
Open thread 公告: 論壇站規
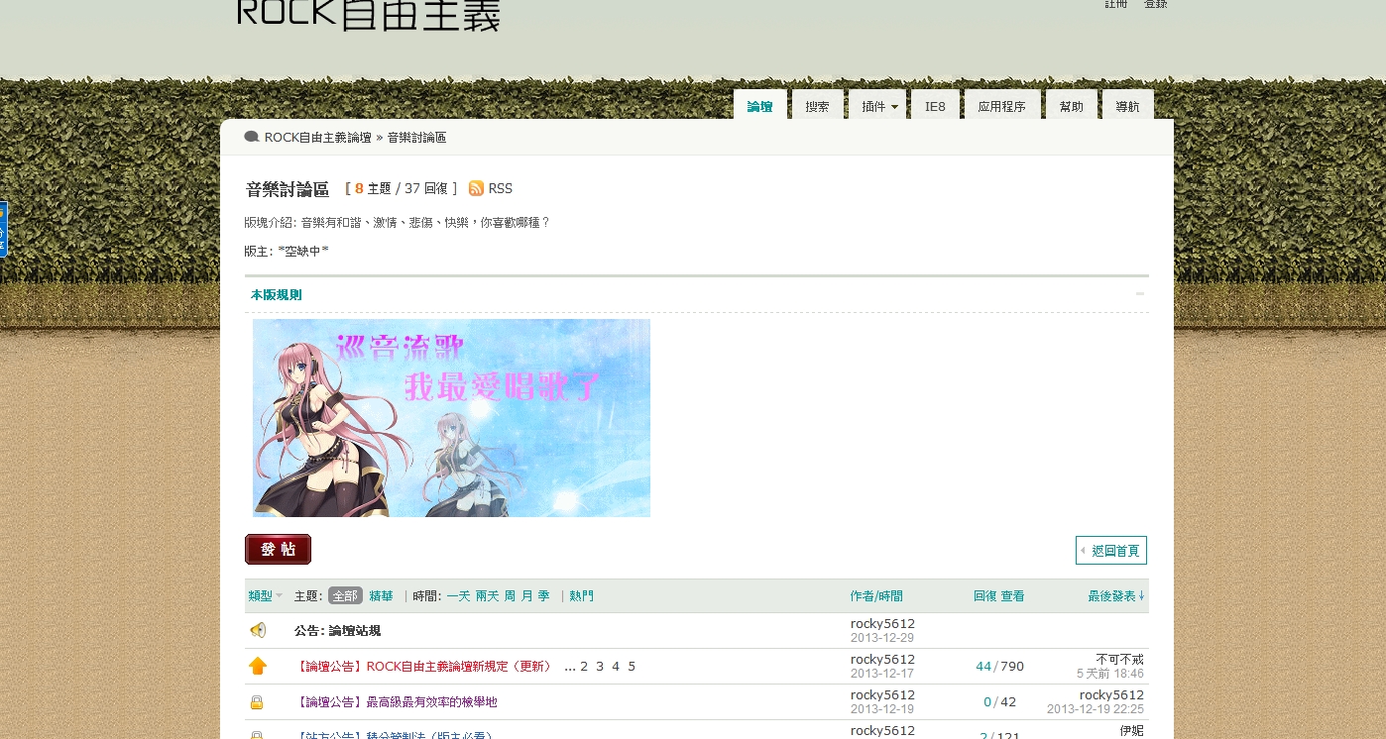(337, 631)
